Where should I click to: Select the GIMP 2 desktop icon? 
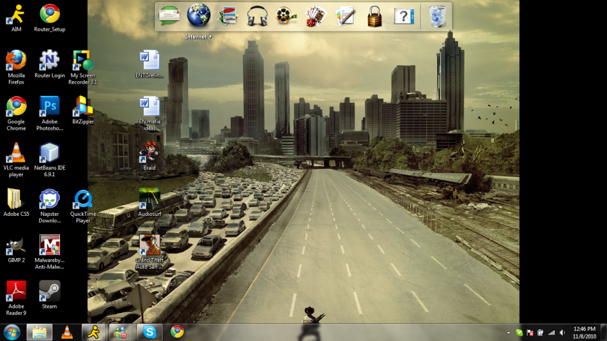click(16, 245)
